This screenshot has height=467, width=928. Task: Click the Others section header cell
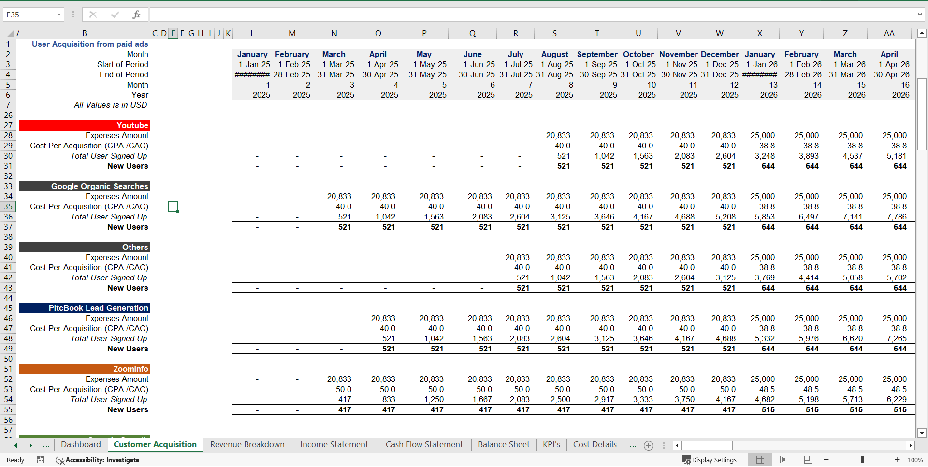pos(85,247)
